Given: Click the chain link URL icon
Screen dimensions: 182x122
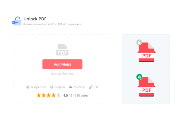Looking at the screenshot, I should pos(91,87).
